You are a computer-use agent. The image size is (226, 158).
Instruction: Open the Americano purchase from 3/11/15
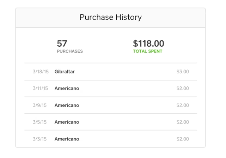(67, 88)
